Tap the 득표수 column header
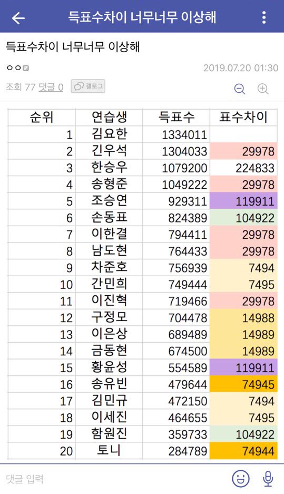 point(177,117)
